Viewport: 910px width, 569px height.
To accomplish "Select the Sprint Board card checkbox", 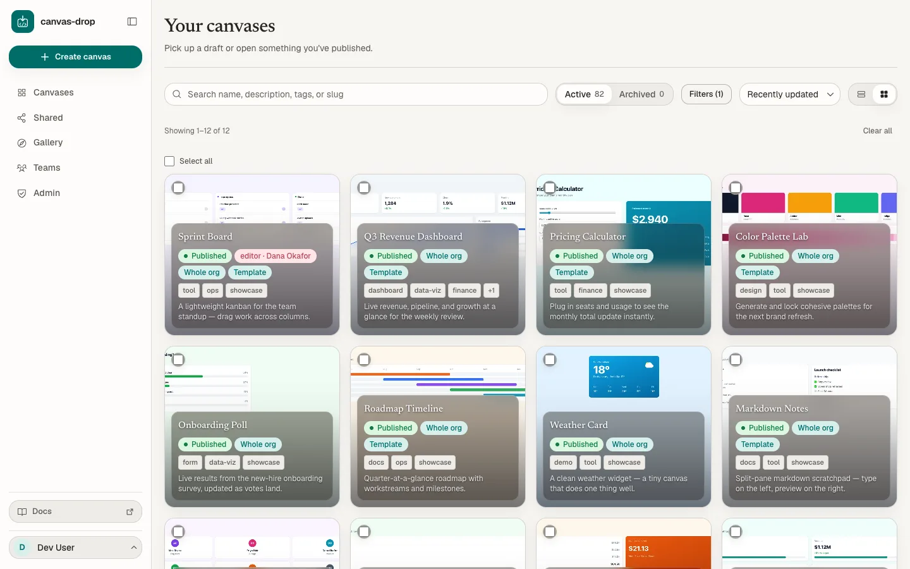I will 178,188.
